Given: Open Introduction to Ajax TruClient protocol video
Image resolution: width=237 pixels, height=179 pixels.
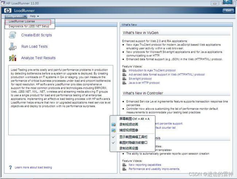Looking at the screenshot, I should pyautogui.click(x=152, y=70).
